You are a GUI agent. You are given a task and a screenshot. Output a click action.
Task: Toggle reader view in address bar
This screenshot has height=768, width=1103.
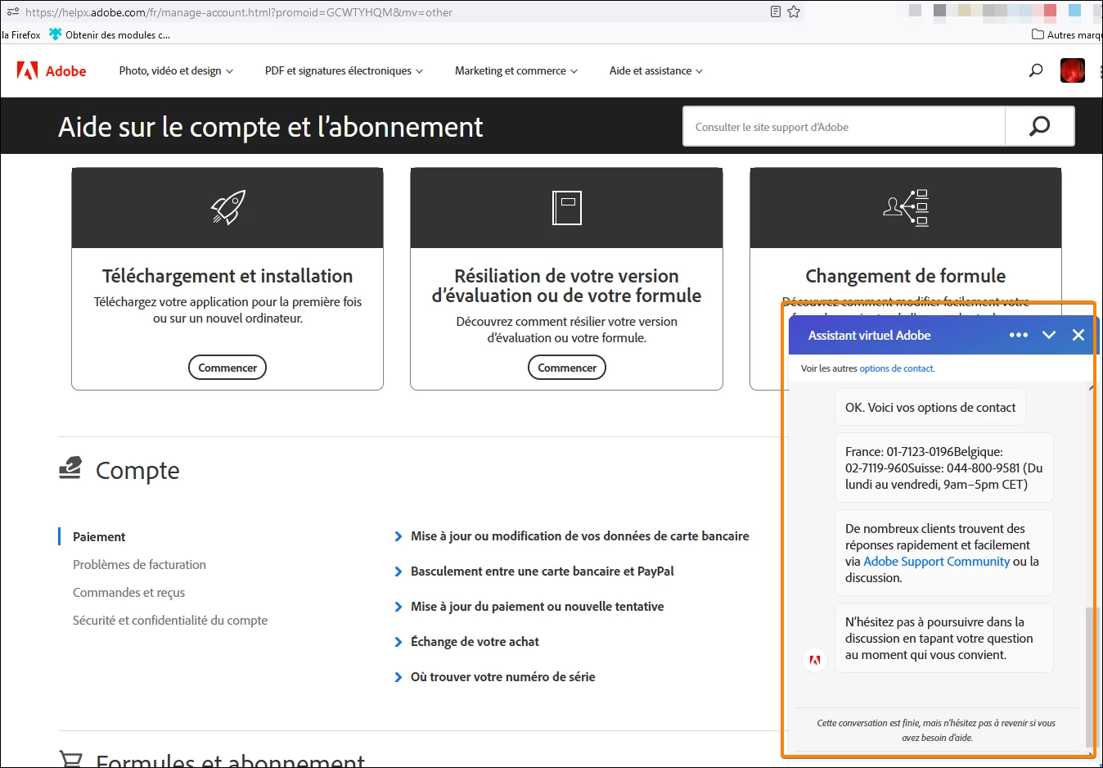(776, 11)
